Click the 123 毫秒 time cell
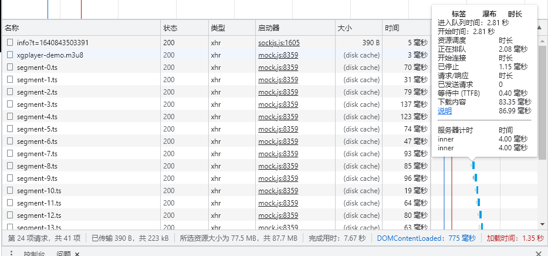 click(x=414, y=116)
